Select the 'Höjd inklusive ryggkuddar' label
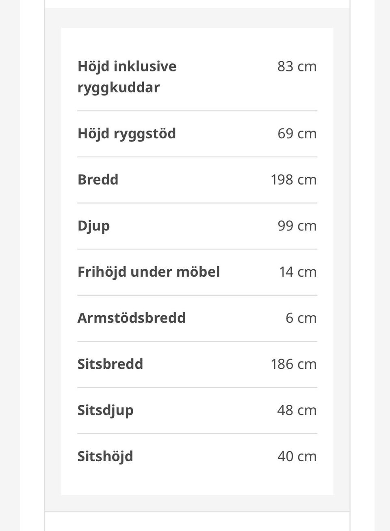 tap(127, 77)
